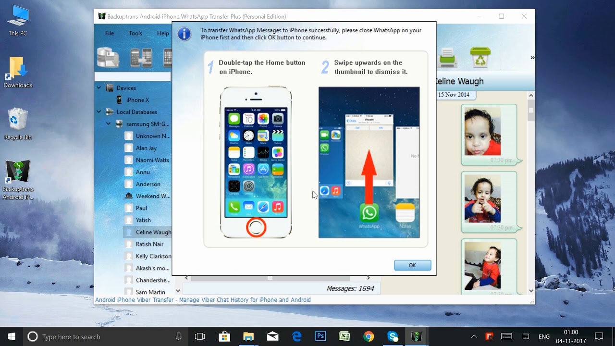Select the Anderson contact
This screenshot has height=346, width=615.
click(x=148, y=184)
